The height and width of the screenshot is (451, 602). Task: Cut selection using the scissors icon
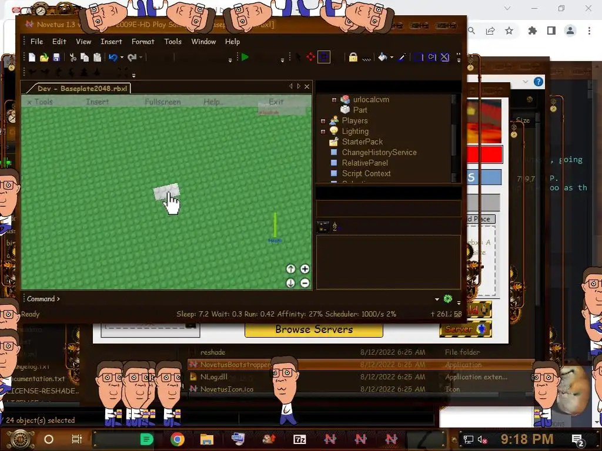click(x=72, y=58)
